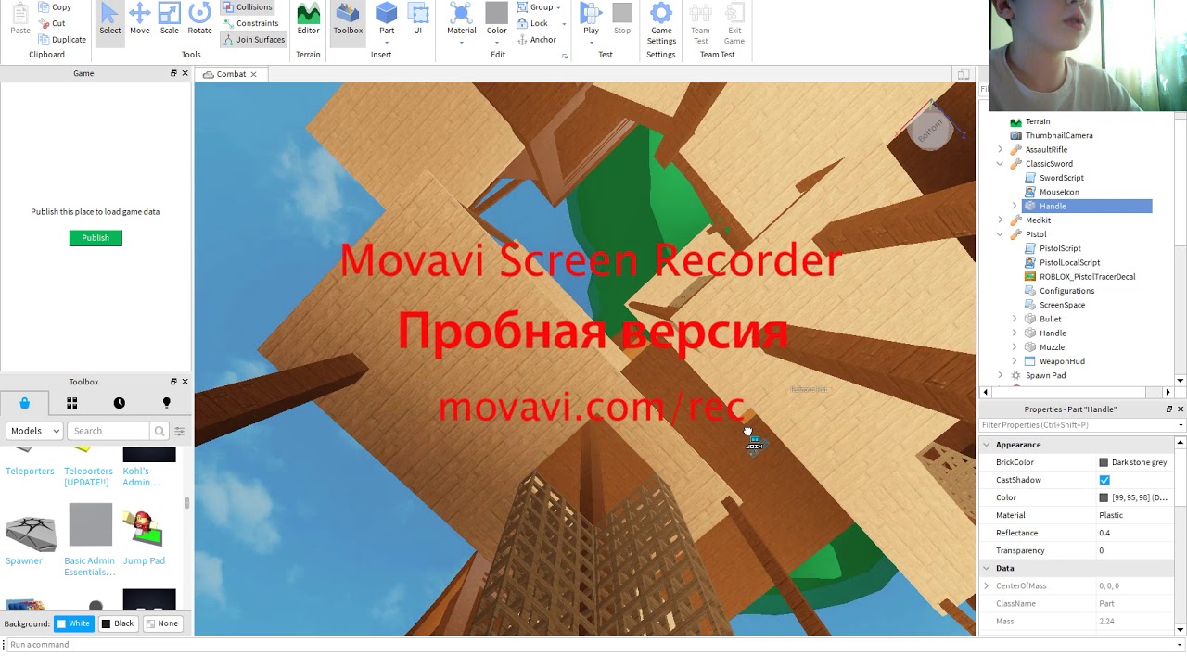Viewport: 1187px width, 667px height.
Task: Pick the Rotate tool
Action: tap(199, 19)
